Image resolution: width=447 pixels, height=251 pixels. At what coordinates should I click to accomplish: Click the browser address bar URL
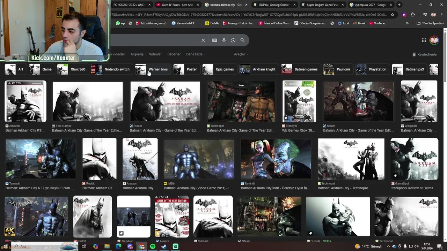coord(248,15)
